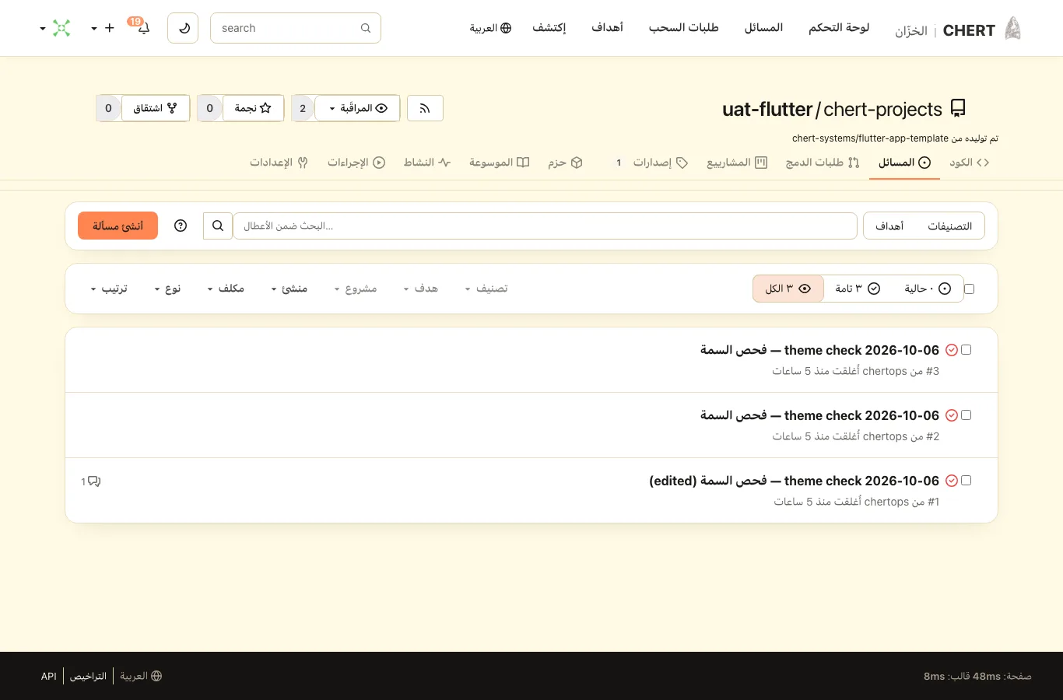1063x700 pixels.
Task: Expand the تصنيف label filter dropdown
Action: pos(486,289)
